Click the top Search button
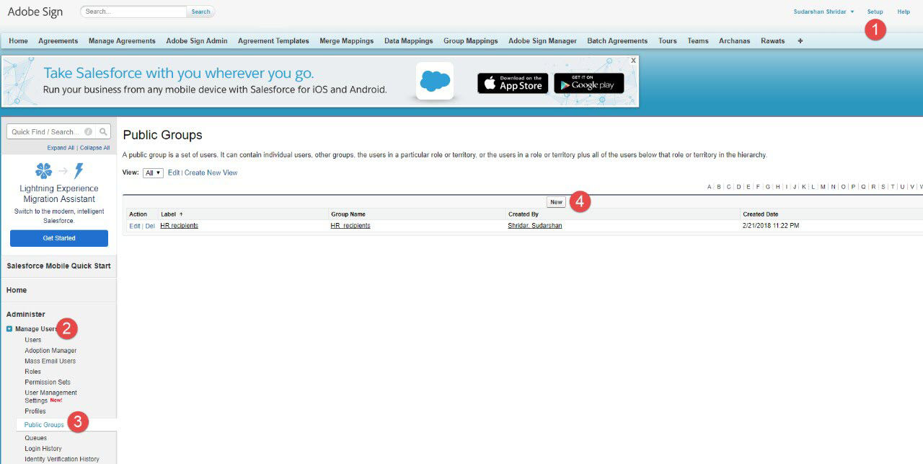 tap(200, 12)
